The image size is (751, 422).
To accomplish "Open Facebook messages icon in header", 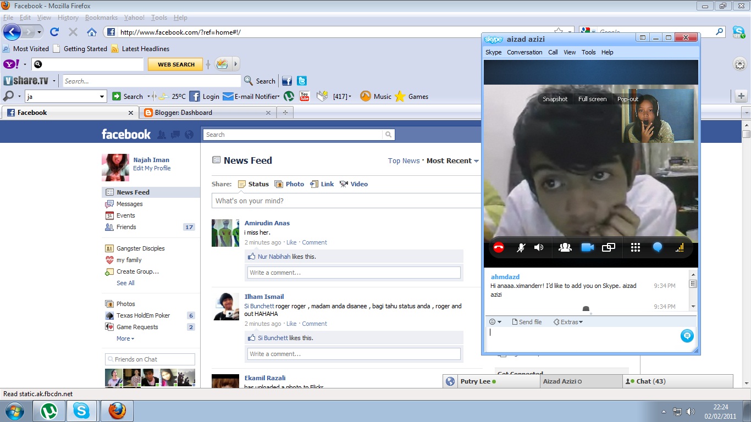I will (x=175, y=135).
